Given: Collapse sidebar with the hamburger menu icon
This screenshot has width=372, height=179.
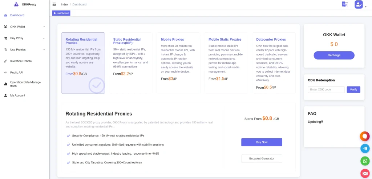Looking at the screenshot, I should click(x=54, y=4).
